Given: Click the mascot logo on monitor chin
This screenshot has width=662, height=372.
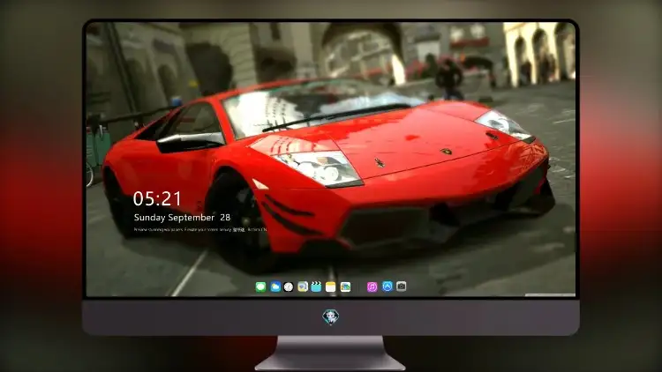Looking at the screenshot, I should coord(331,316).
